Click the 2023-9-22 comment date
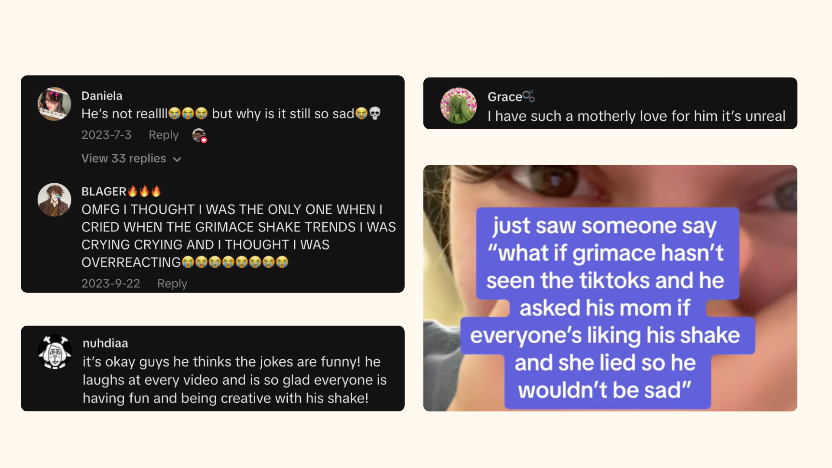Viewport: 832px width, 468px height. [x=110, y=284]
